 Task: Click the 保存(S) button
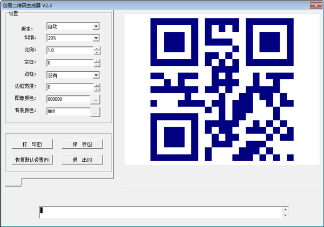pyautogui.click(x=82, y=144)
